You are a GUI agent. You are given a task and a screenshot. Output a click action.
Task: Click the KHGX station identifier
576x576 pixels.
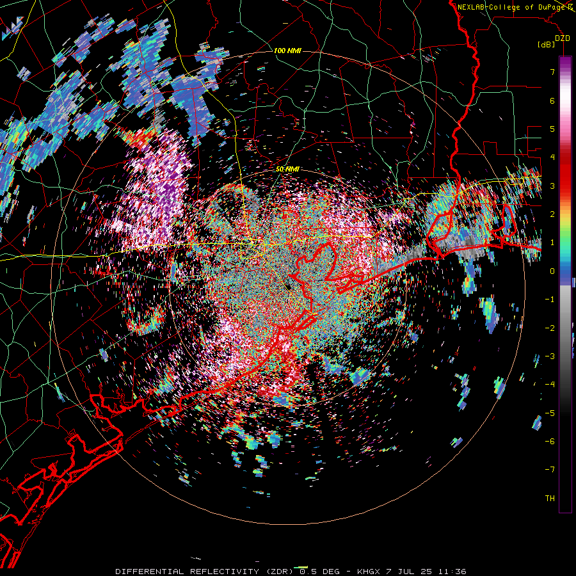pyautogui.click(x=369, y=572)
